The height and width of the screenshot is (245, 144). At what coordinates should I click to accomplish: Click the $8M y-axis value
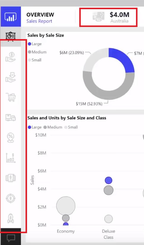pyautogui.click(x=42, y=153)
